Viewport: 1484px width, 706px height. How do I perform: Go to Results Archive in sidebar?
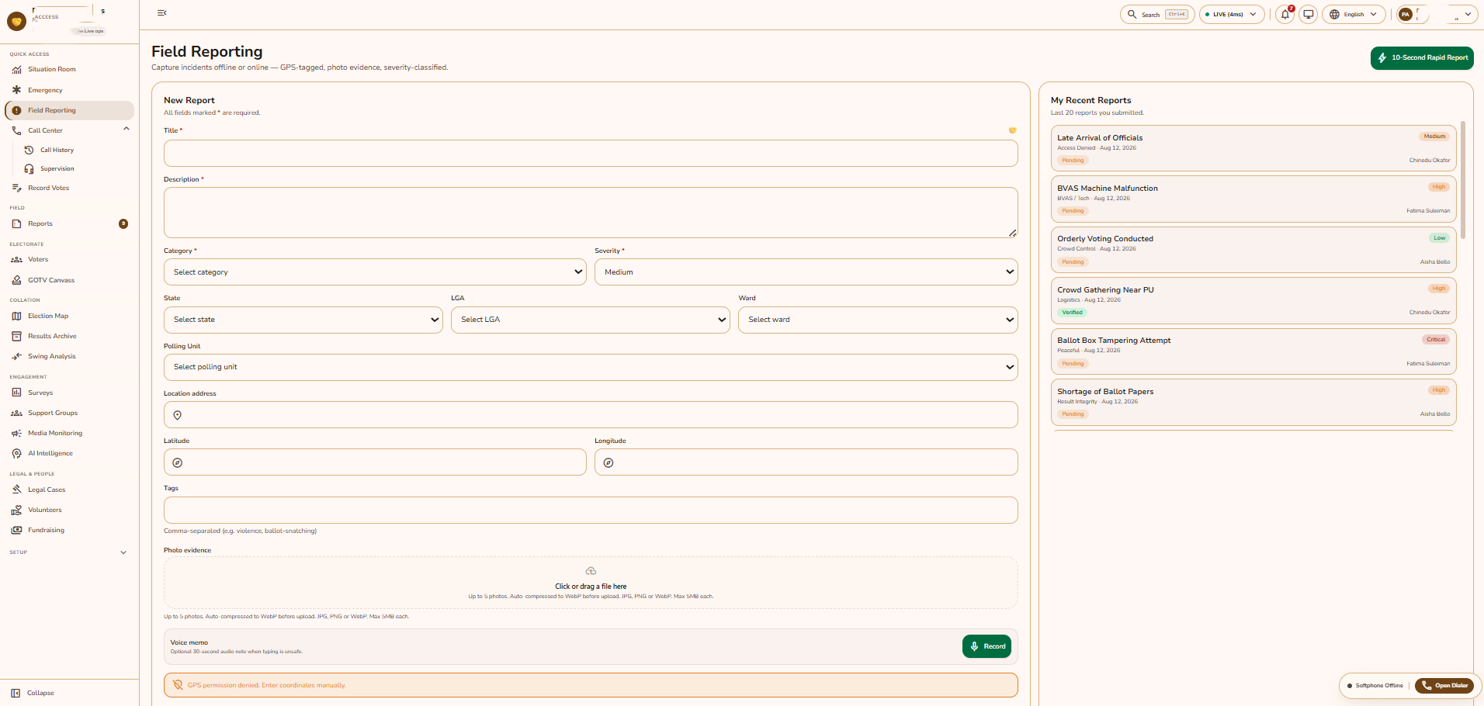pos(69,337)
